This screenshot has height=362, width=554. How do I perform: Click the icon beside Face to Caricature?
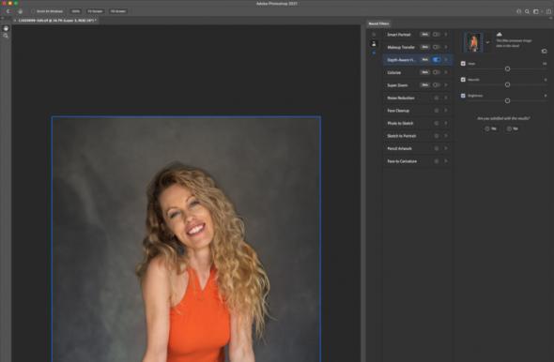click(x=437, y=161)
